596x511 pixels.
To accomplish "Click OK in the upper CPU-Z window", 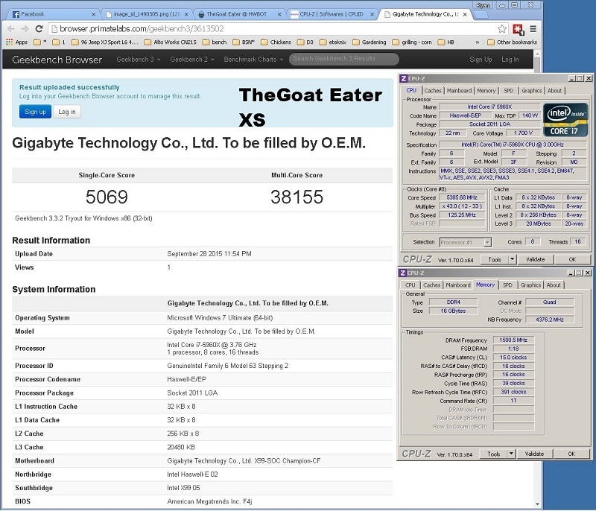I will pyautogui.click(x=572, y=259).
